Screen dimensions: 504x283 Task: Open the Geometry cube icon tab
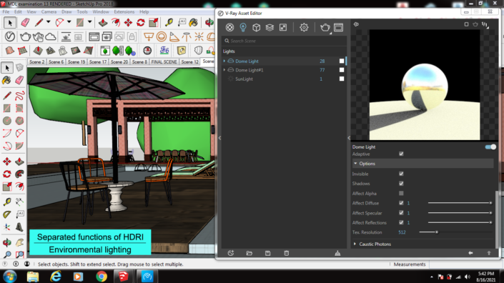pyautogui.click(x=256, y=28)
